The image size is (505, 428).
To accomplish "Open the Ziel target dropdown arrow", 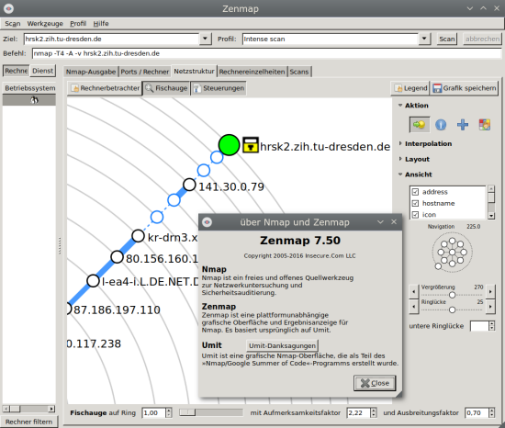I will pos(205,39).
